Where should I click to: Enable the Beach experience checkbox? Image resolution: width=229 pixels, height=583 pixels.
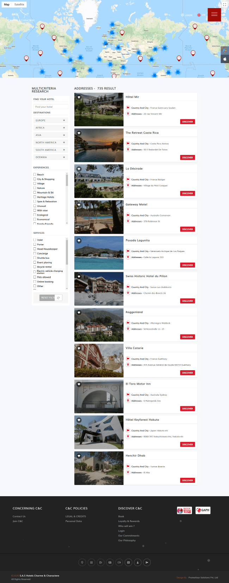[35, 174]
